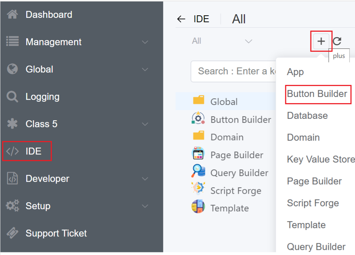Expand the Class 5 sidebar menu

tap(145, 124)
